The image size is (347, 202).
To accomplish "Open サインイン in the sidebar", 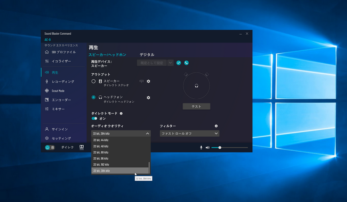I will coord(56,129).
